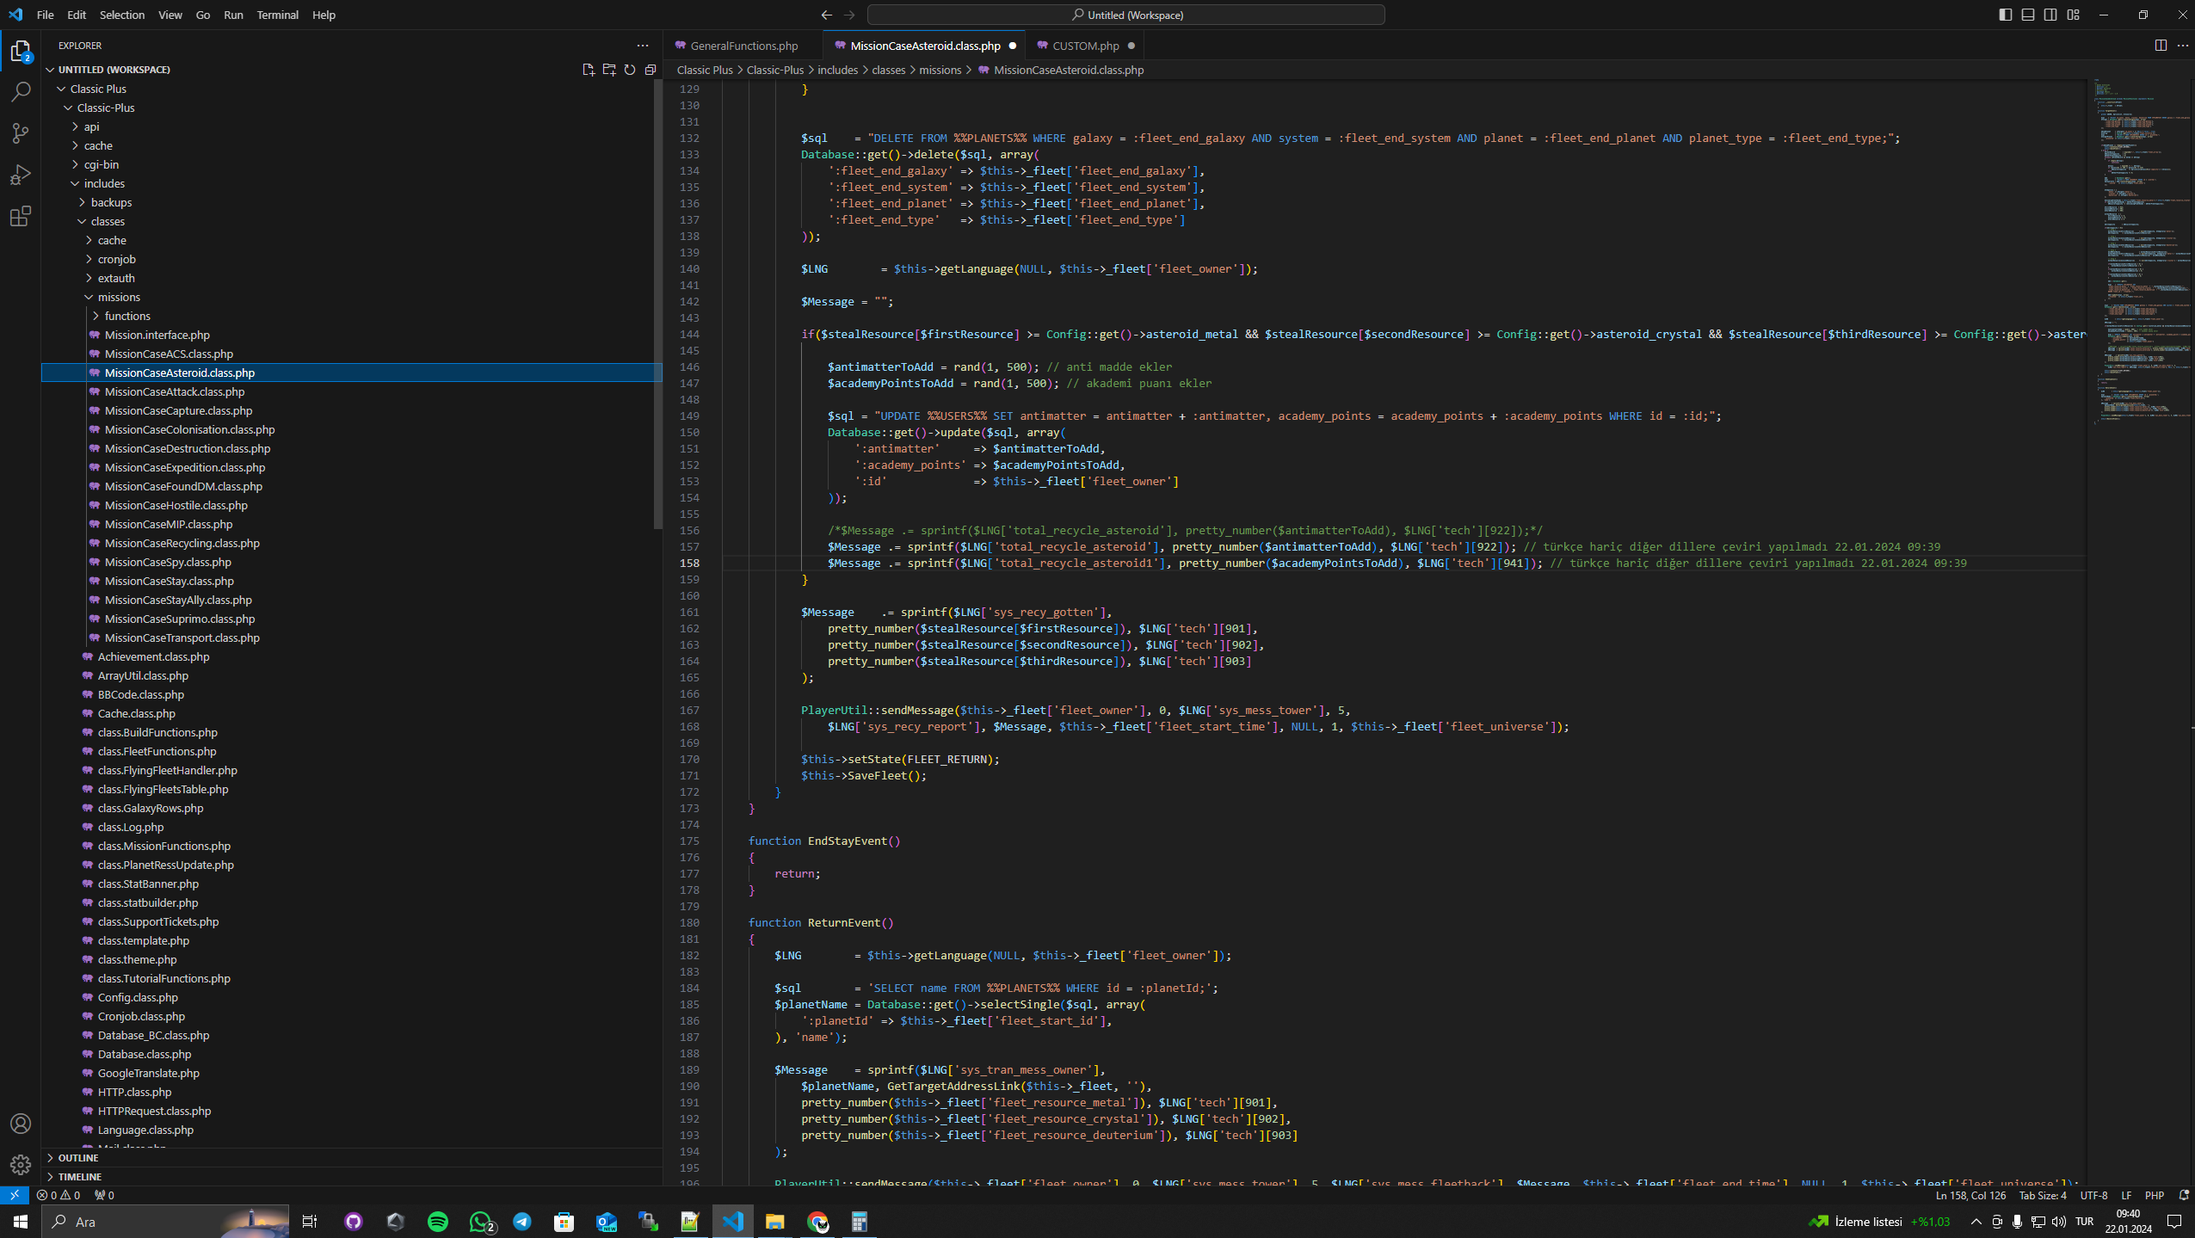Split the editor to the right

[2161, 46]
